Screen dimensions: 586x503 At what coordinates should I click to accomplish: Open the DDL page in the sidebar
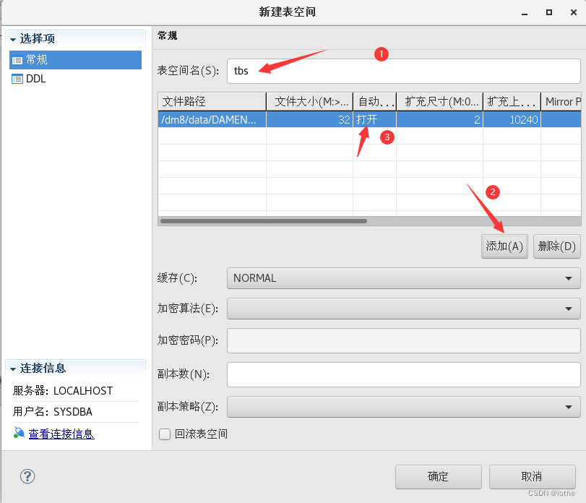coord(35,79)
